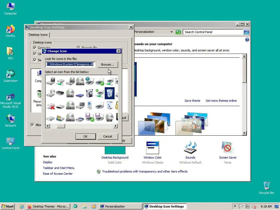Viewport: 280px width, 210px height.
Task: Open Taskbar and Start Menu link
Action: click(59, 168)
